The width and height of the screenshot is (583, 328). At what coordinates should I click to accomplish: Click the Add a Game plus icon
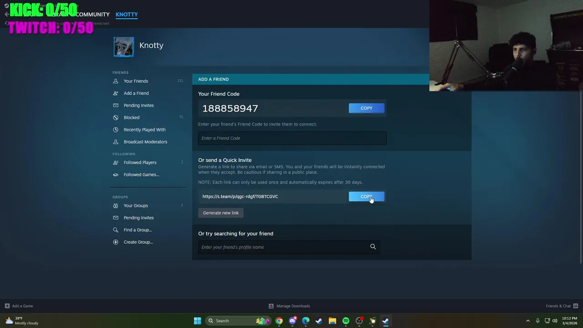click(x=7, y=306)
